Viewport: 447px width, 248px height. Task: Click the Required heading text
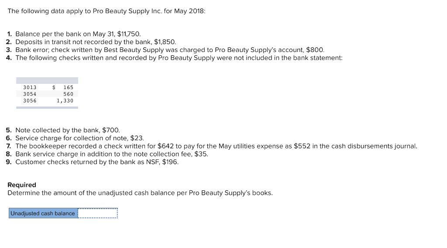click(22, 185)
